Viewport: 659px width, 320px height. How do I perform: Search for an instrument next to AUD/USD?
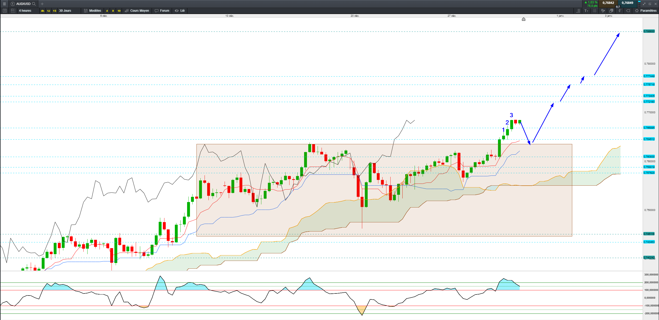tap(34, 4)
